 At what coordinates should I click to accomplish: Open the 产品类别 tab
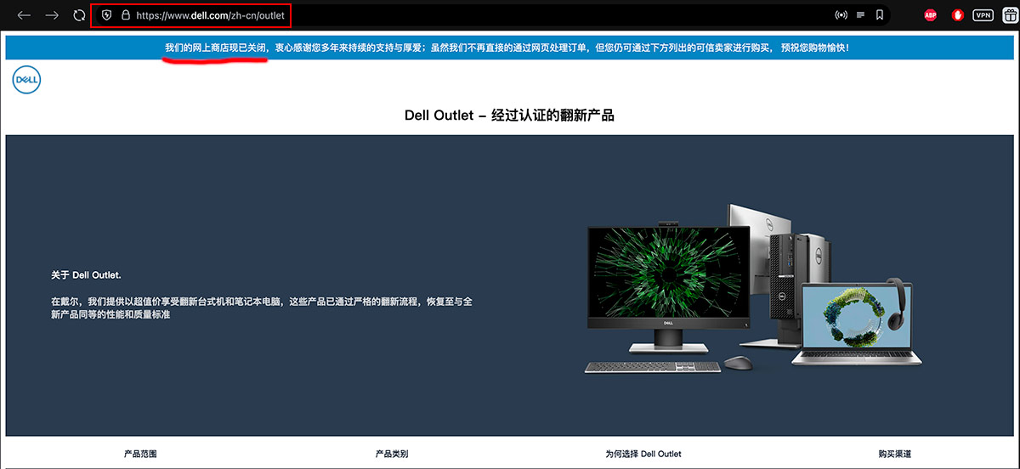click(x=392, y=455)
